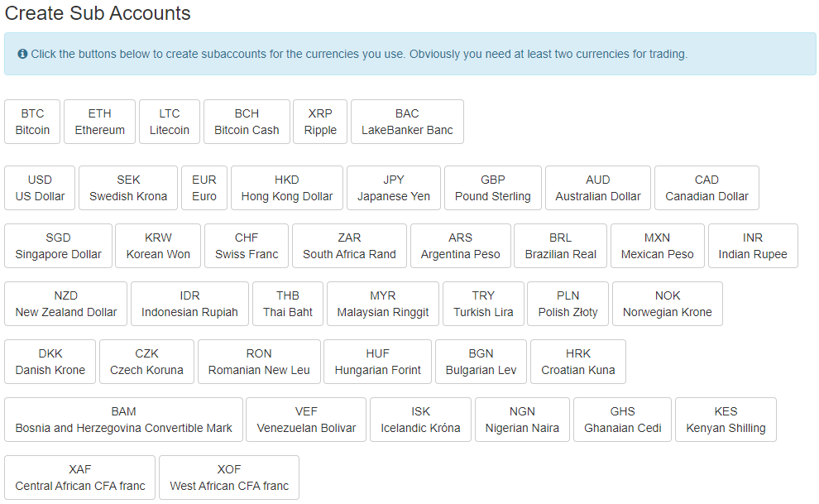Viewport: 819px width, 504px height.
Task: Add an INR Indian Rupee subaccount
Action: coord(753,246)
